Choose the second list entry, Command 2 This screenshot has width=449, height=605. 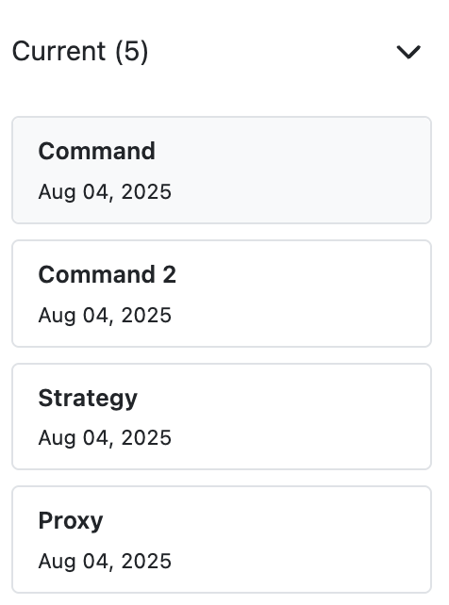pos(222,294)
